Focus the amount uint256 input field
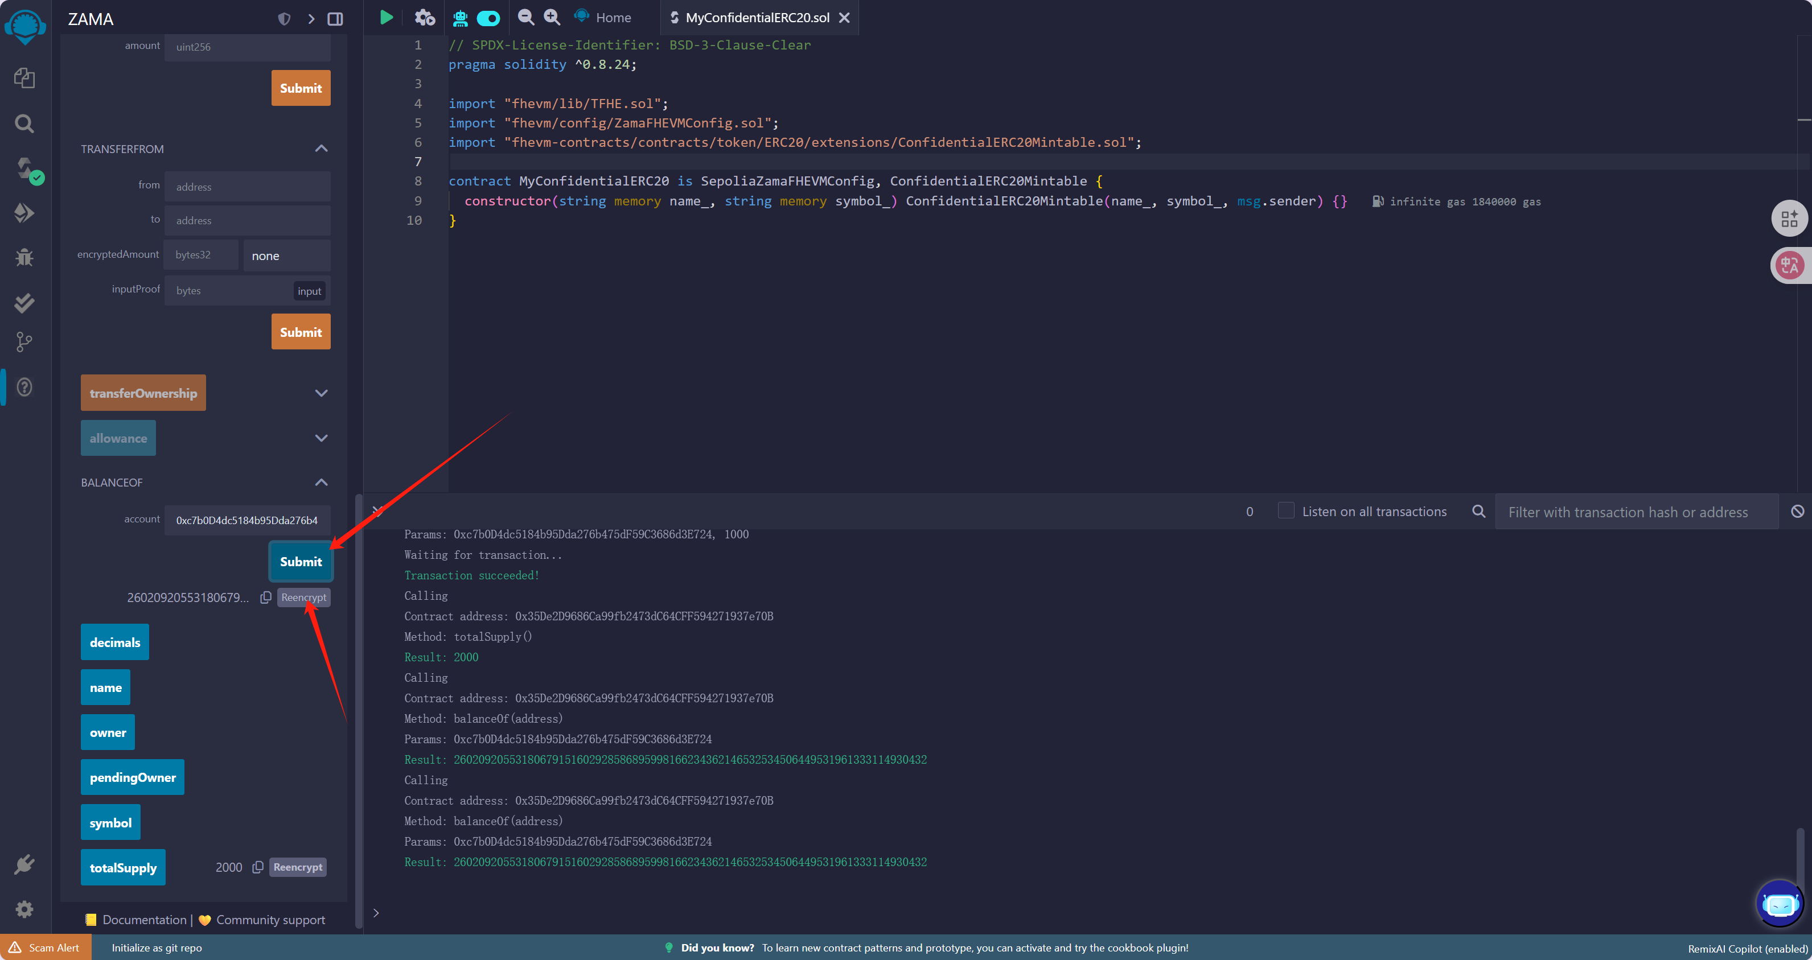The width and height of the screenshot is (1812, 960). [x=248, y=47]
